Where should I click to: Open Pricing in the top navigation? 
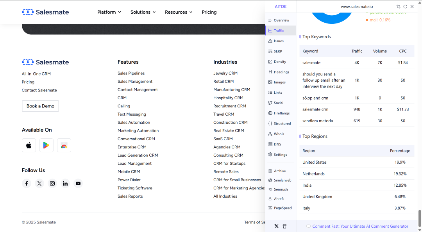pyautogui.click(x=209, y=12)
